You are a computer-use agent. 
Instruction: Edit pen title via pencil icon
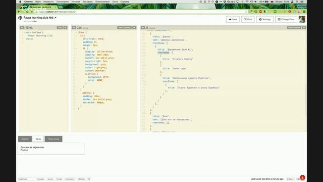coord(56,18)
